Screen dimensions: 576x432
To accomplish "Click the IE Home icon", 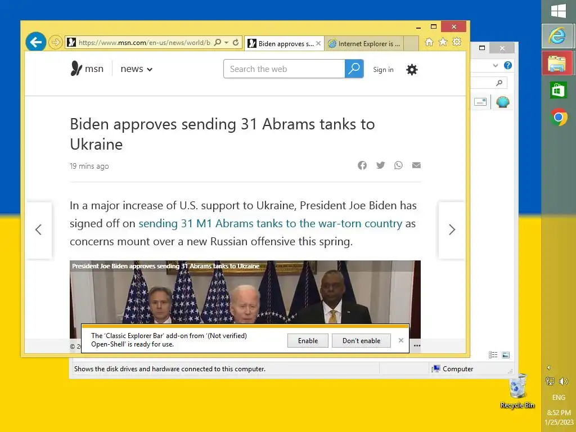I will pos(429,42).
